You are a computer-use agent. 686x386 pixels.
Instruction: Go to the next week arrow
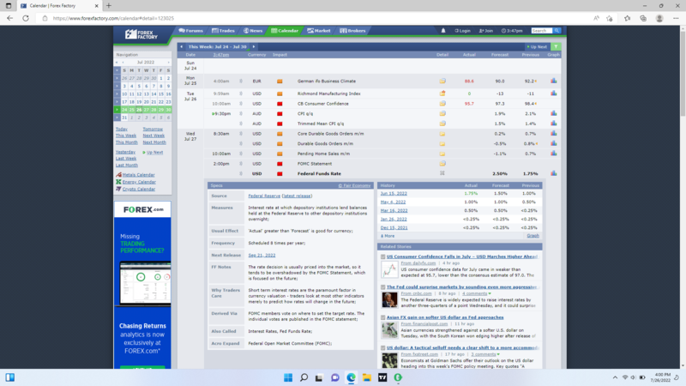(253, 46)
